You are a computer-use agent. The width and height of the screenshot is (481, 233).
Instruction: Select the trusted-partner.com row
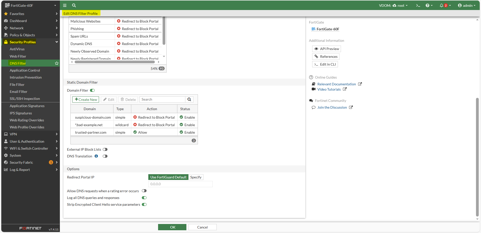(x=134, y=132)
